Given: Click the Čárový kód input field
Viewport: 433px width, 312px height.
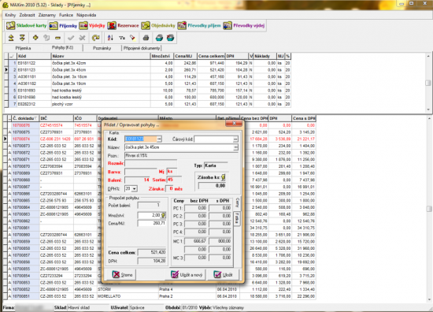Looking at the screenshot, I should tap(213, 139).
